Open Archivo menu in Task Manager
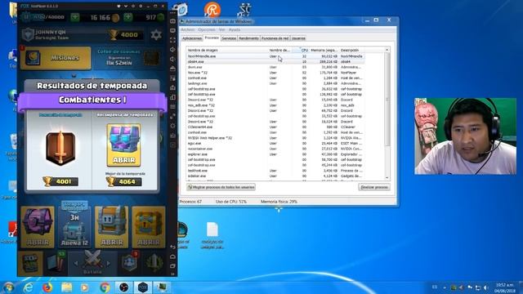This screenshot has width=523, height=294. 187,29
